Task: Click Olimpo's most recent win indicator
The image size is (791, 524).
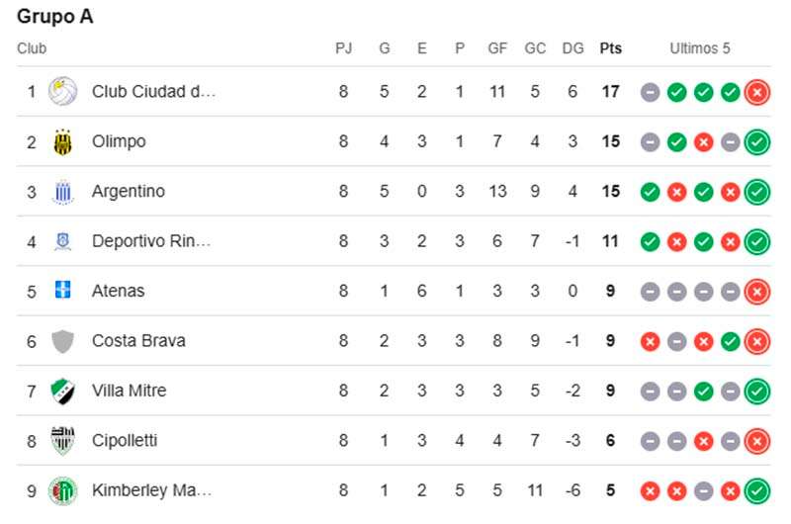Action: coord(757,142)
